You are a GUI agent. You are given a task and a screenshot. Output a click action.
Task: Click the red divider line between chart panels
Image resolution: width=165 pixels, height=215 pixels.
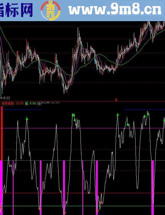point(78,101)
